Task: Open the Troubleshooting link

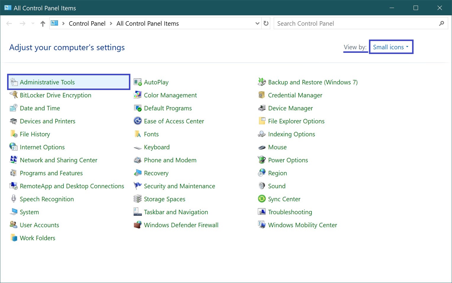Action: click(x=290, y=212)
